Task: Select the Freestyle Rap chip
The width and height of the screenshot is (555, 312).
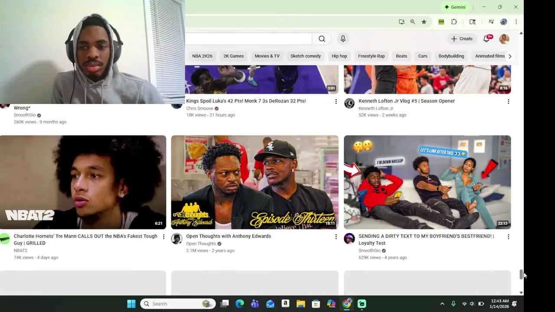Action: coord(371,56)
